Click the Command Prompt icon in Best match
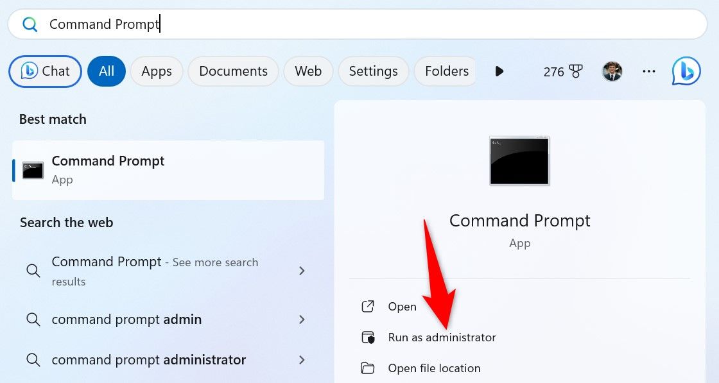Image resolution: width=719 pixels, height=383 pixels. click(x=33, y=171)
